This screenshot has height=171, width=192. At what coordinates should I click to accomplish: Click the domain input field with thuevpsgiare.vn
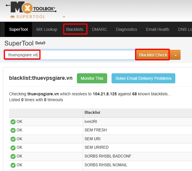[x=70, y=55]
